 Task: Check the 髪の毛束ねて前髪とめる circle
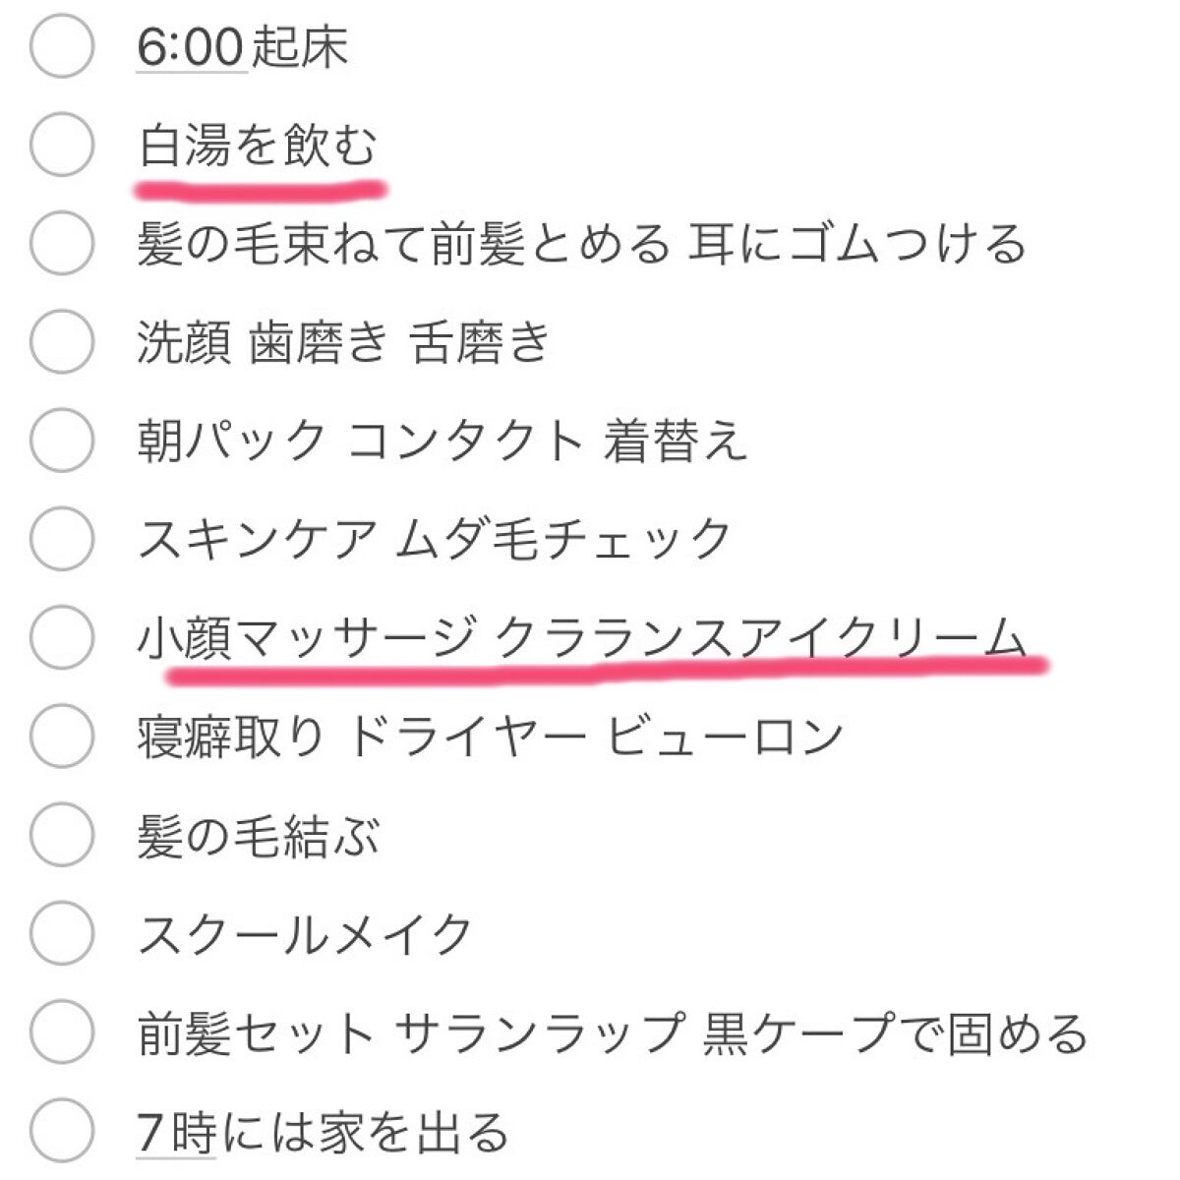click(x=62, y=244)
